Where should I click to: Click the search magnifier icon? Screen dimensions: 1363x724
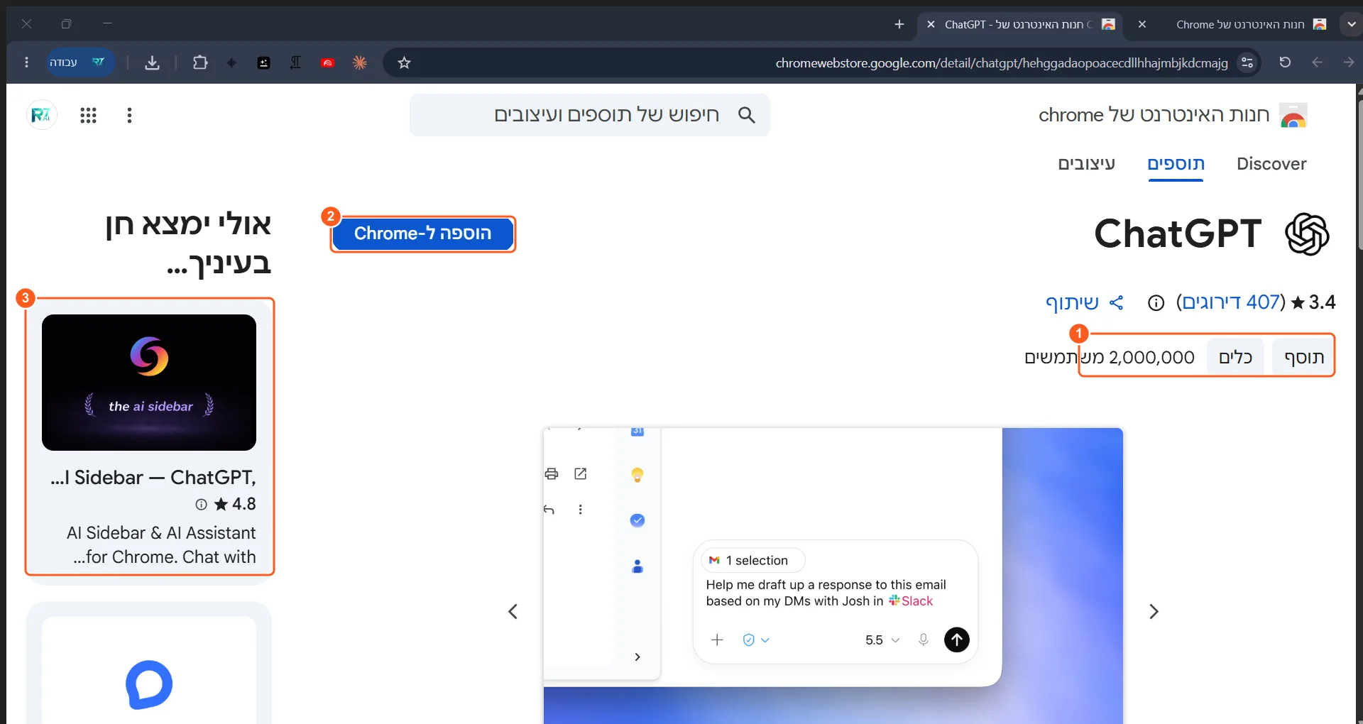tap(746, 115)
